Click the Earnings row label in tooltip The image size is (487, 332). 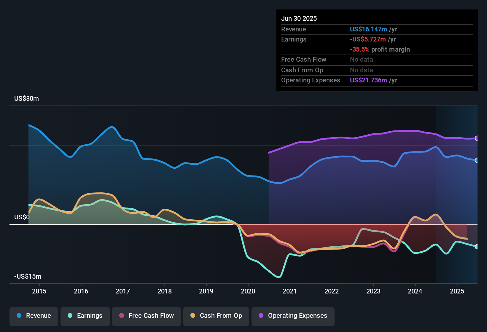[x=294, y=39]
